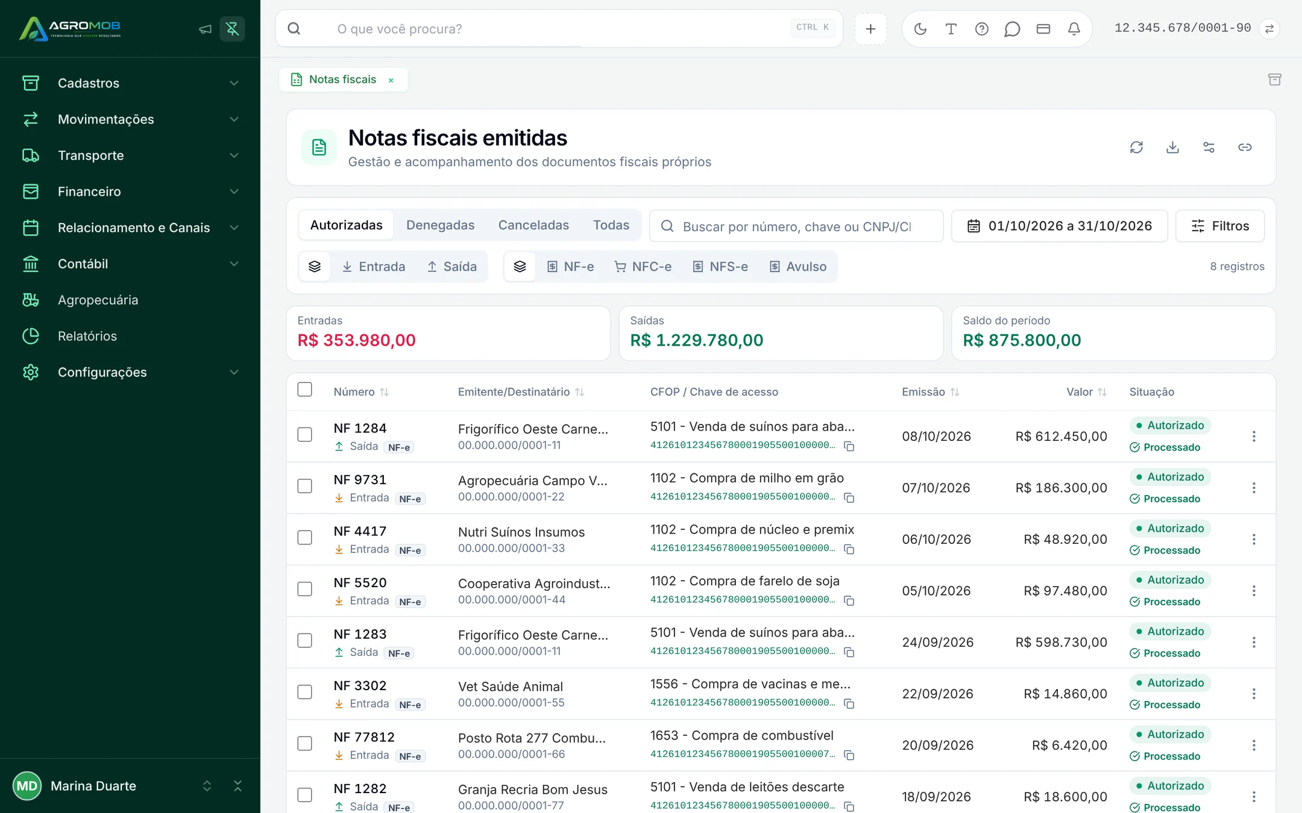Click the credit card icon in top bar
Screen dimensions: 1302x813
pyautogui.click(x=1043, y=29)
